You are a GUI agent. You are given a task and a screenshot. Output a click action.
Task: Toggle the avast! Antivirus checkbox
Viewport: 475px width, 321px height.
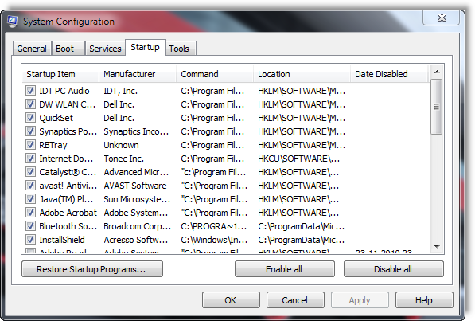30,185
